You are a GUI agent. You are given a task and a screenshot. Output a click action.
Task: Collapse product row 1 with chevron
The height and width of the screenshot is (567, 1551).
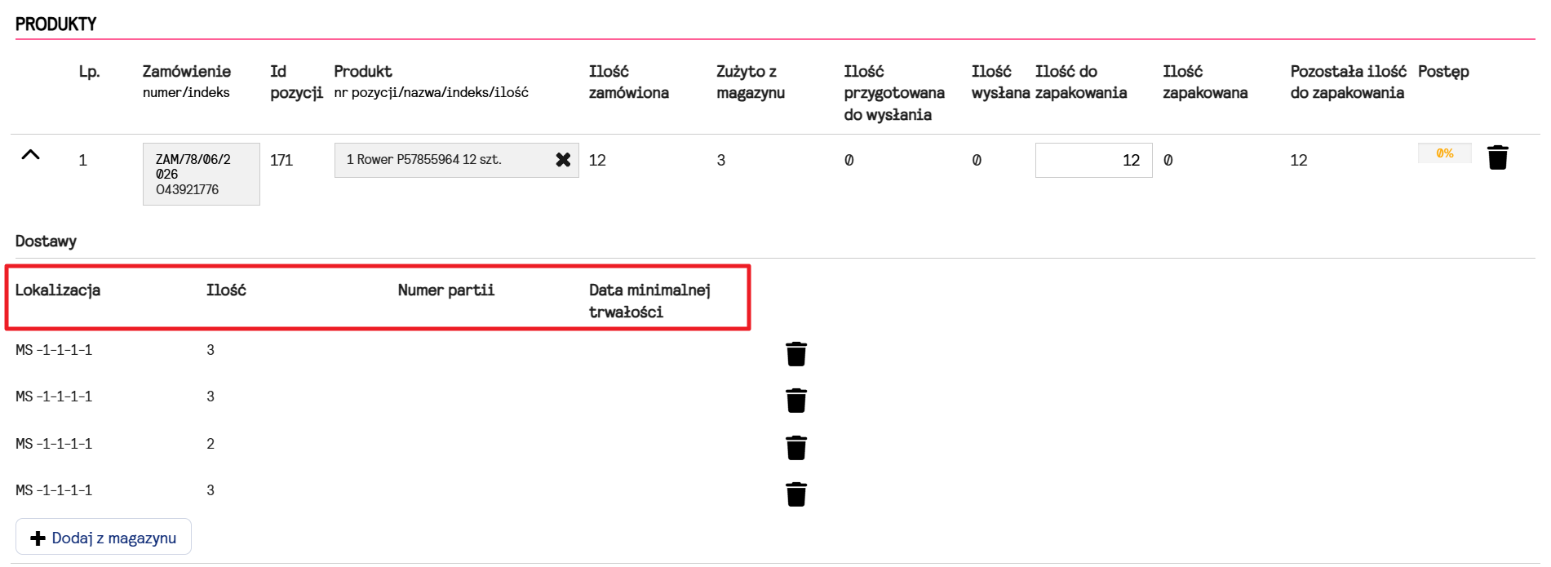point(30,154)
